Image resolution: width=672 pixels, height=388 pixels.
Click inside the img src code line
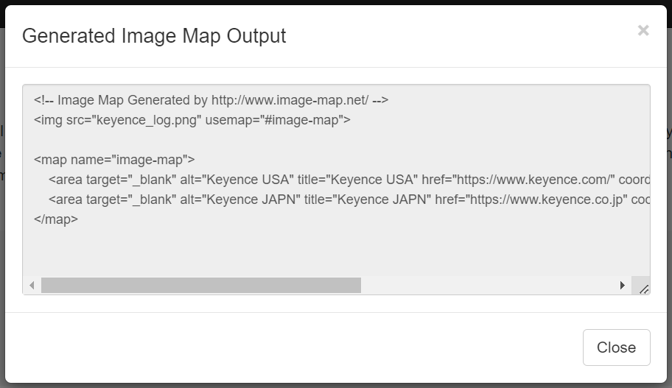click(x=192, y=120)
